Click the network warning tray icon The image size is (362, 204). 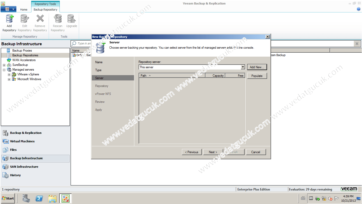(x=324, y=198)
